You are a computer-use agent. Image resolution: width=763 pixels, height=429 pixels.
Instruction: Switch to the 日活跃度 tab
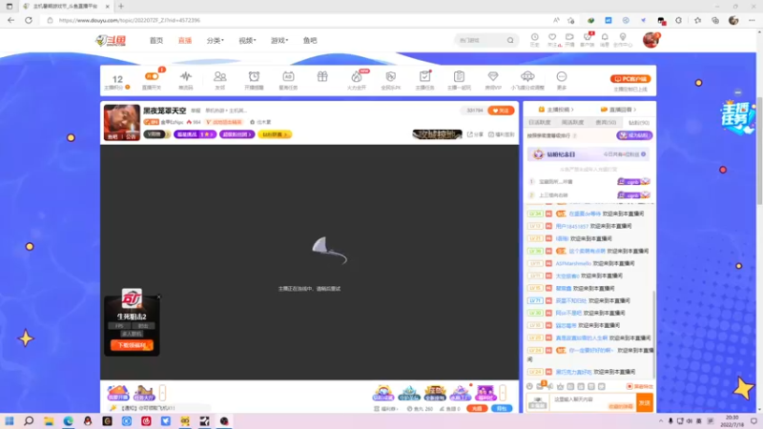click(x=540, y=123)
